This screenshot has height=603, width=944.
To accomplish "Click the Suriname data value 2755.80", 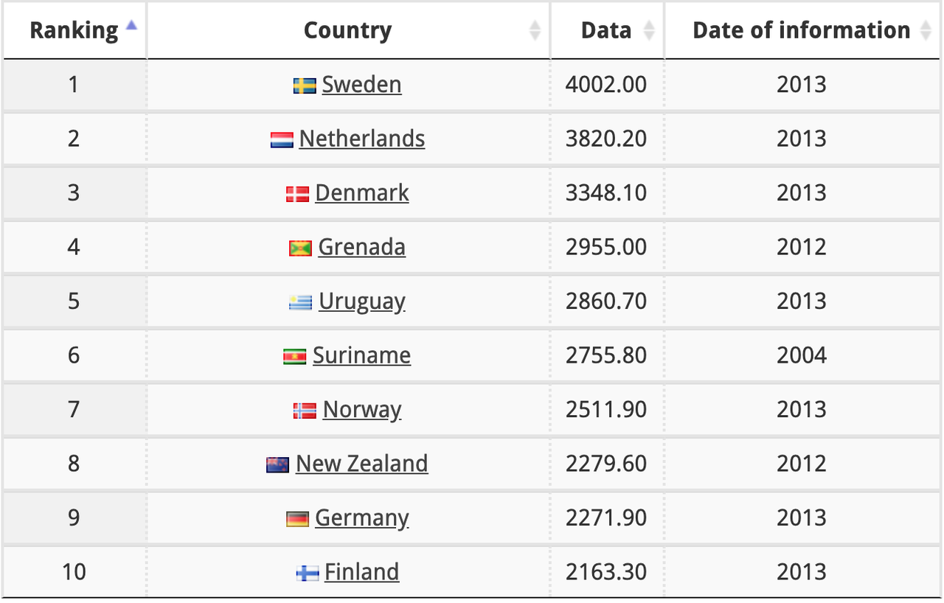I will tap(606, 355).
